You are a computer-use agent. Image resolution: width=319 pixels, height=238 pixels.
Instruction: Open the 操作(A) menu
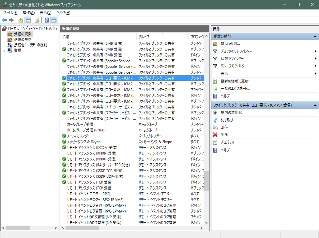28,13
